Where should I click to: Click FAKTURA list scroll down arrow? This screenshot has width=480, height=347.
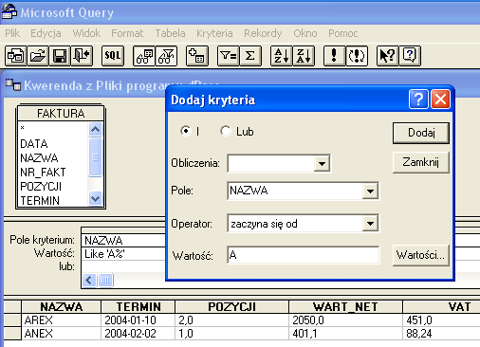click(95, 199)
